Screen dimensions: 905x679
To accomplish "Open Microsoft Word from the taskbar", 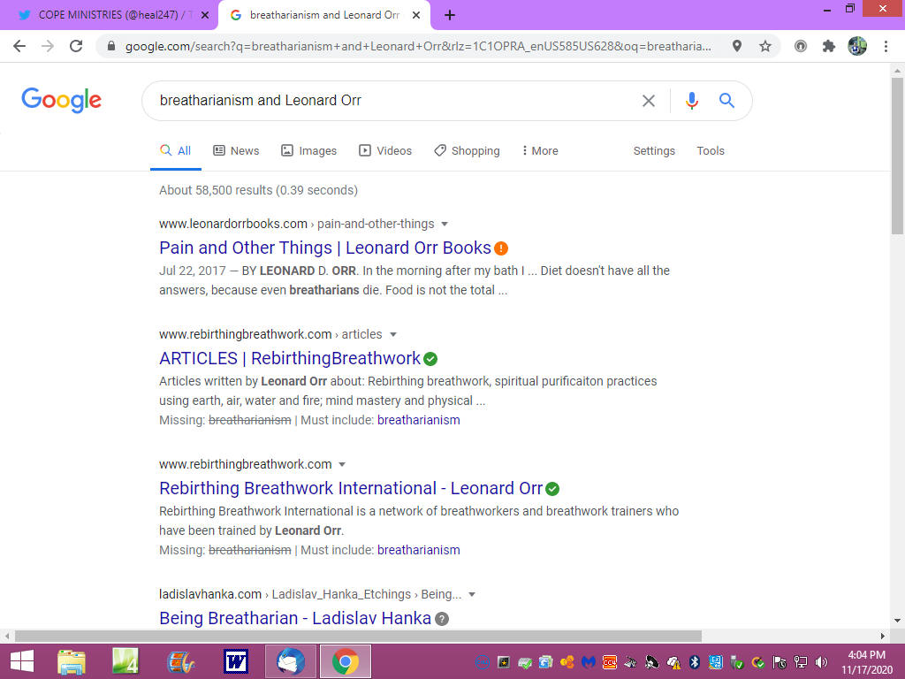I will (x=235, y=661).
